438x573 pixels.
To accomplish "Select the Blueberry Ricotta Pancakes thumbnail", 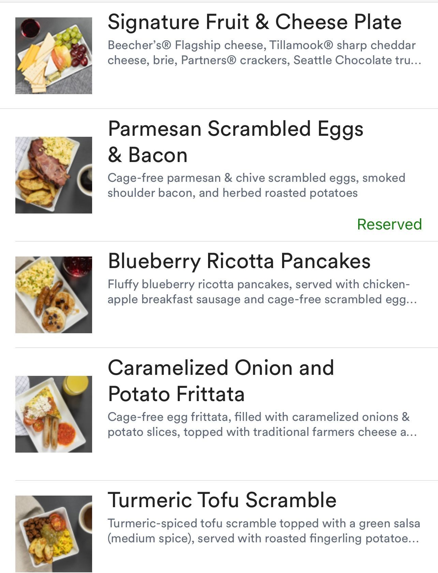I will (x=54, y=295).
